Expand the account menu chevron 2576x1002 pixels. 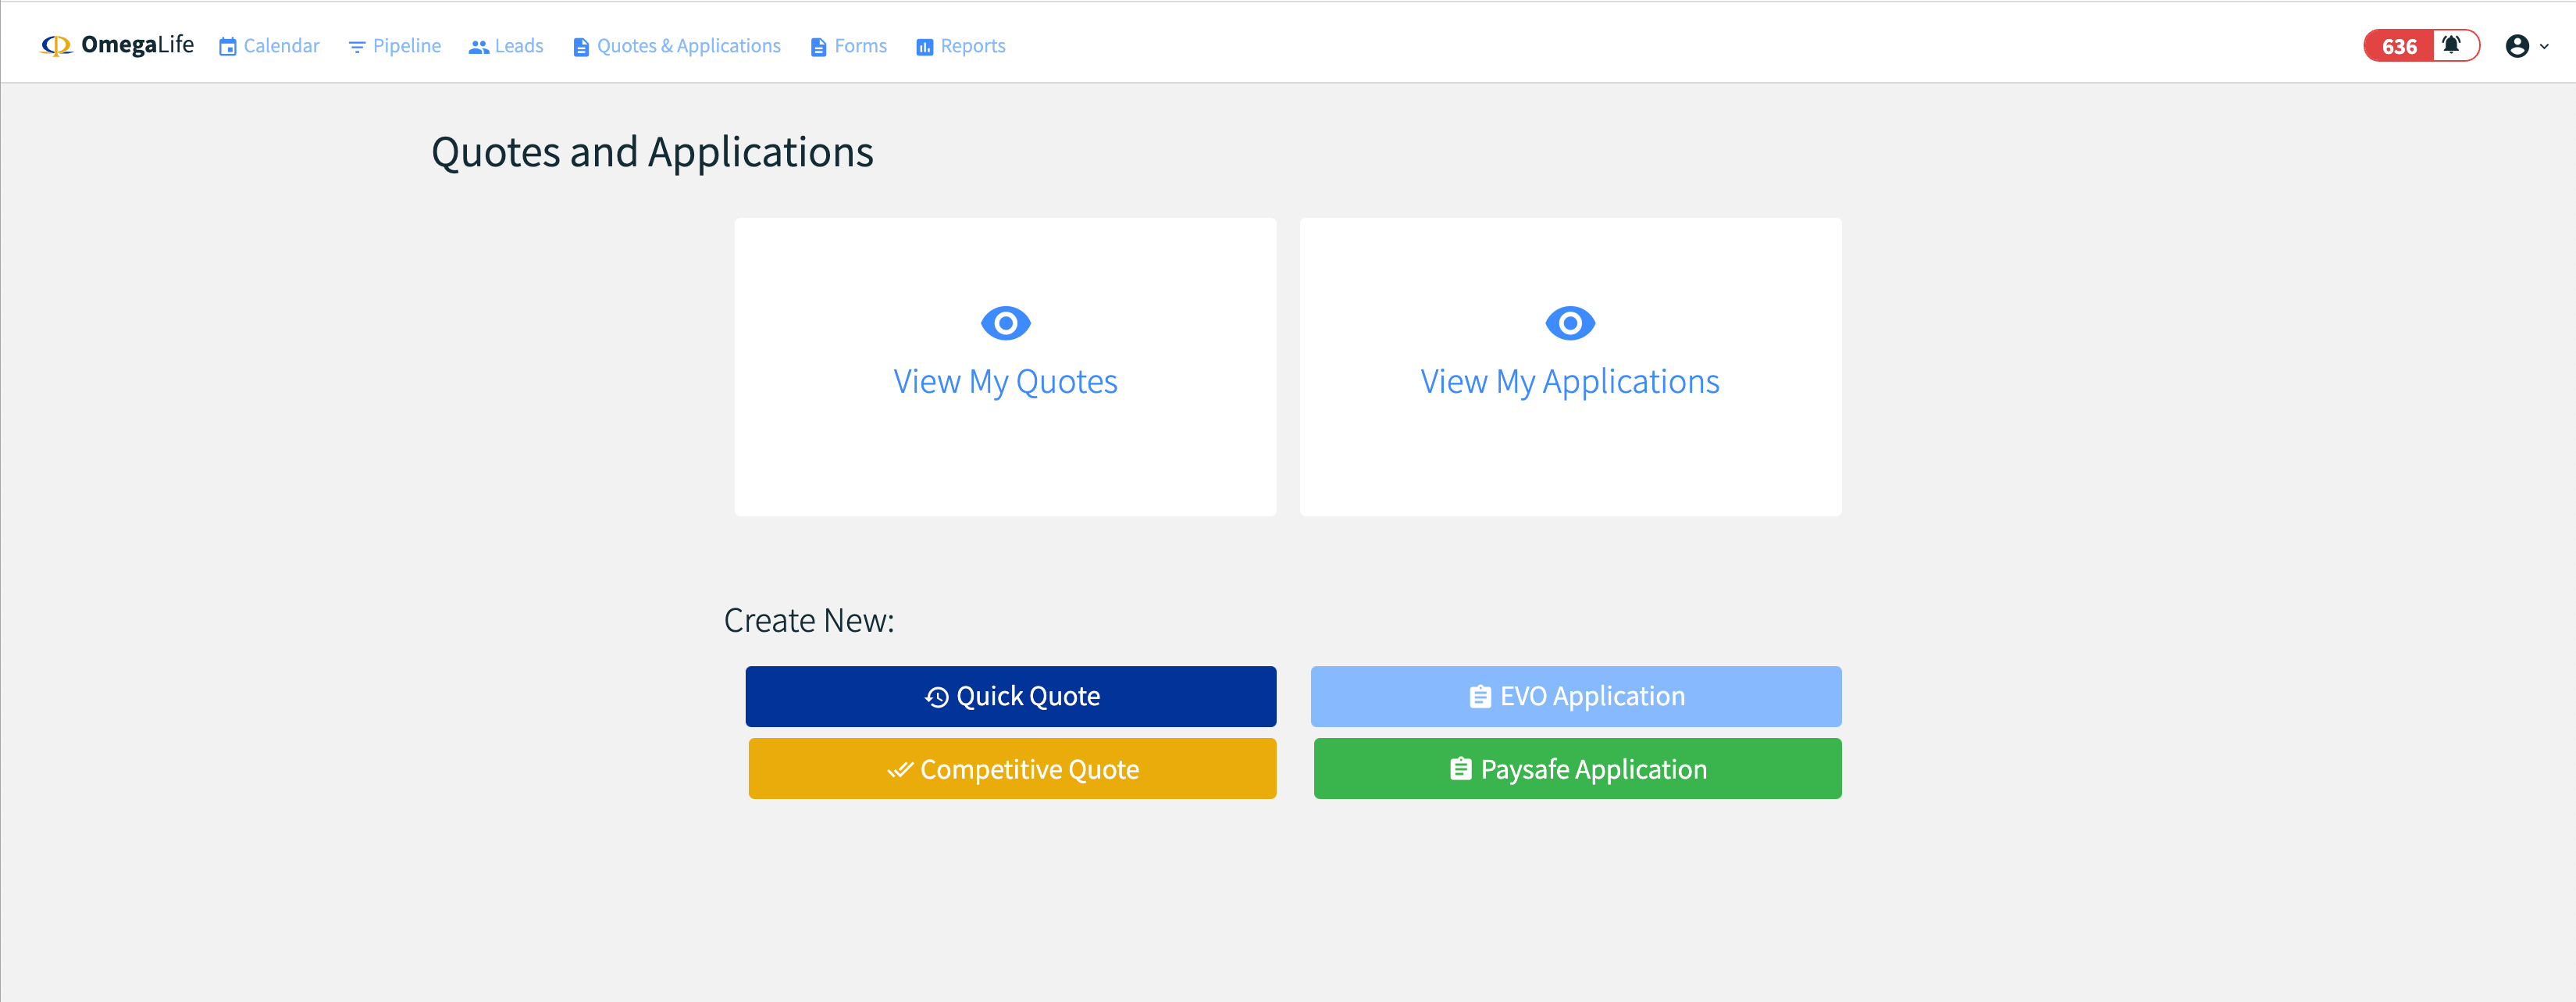[x=2544, y=46]
